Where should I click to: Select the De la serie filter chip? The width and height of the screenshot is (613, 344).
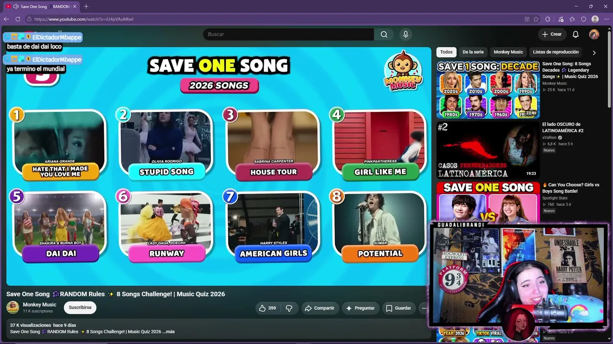point(473,52)
